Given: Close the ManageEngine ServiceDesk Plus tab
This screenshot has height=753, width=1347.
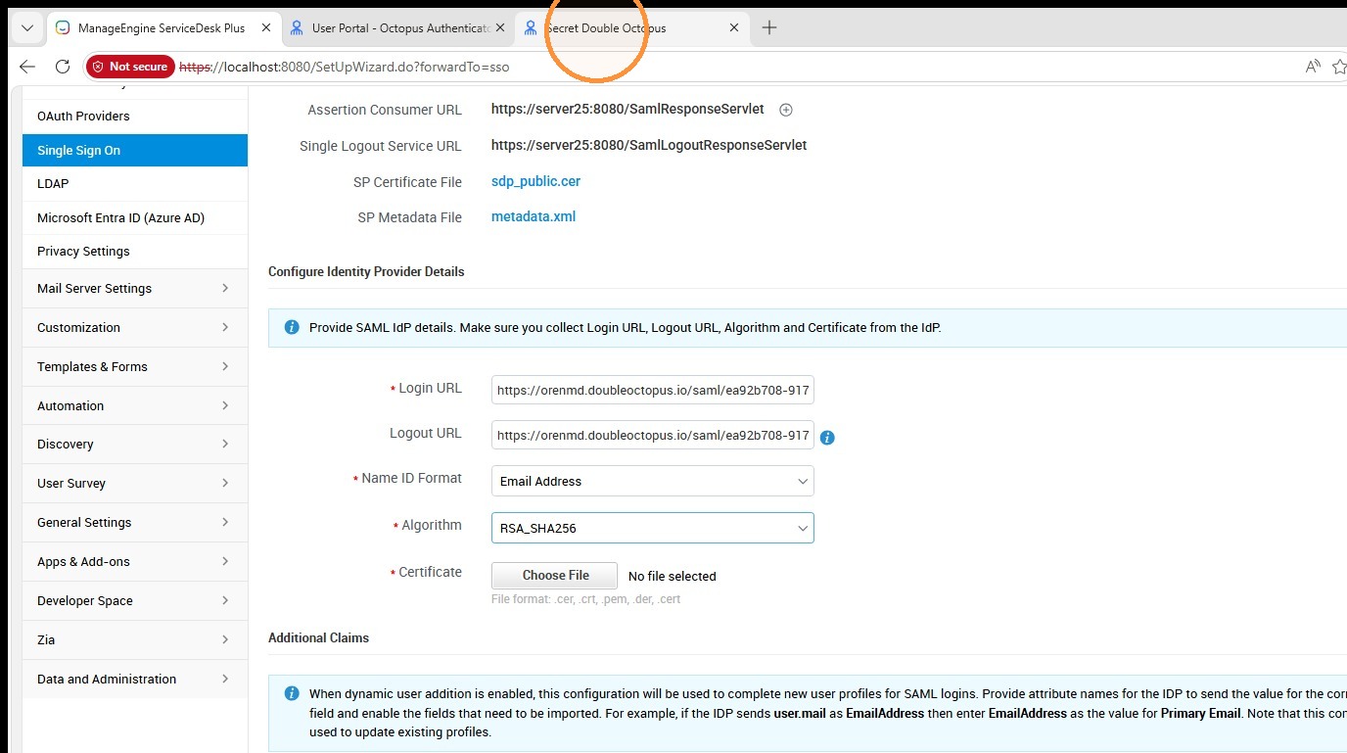Looking at the screenshot, I should pos(266,28).
